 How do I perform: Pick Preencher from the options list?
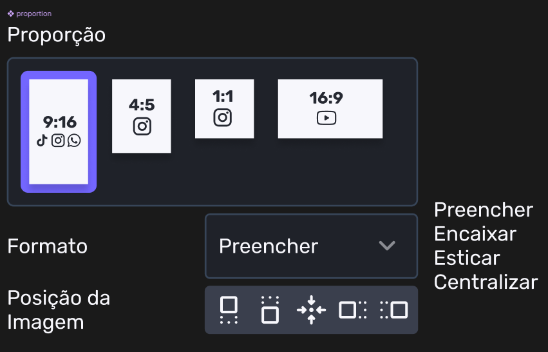click(484, 210)
